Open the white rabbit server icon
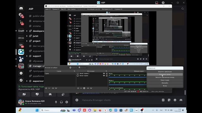The width and height of the screenshot is (202, 113). point(21,59)
